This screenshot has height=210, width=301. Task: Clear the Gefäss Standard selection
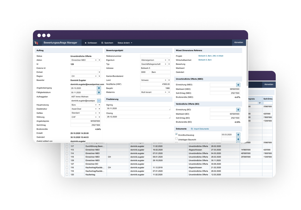96,113
